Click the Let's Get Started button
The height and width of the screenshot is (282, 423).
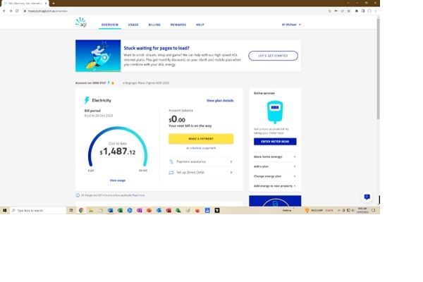pyautogui.click(x=273, y=56)
